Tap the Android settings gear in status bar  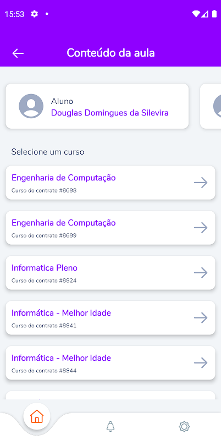34,14
